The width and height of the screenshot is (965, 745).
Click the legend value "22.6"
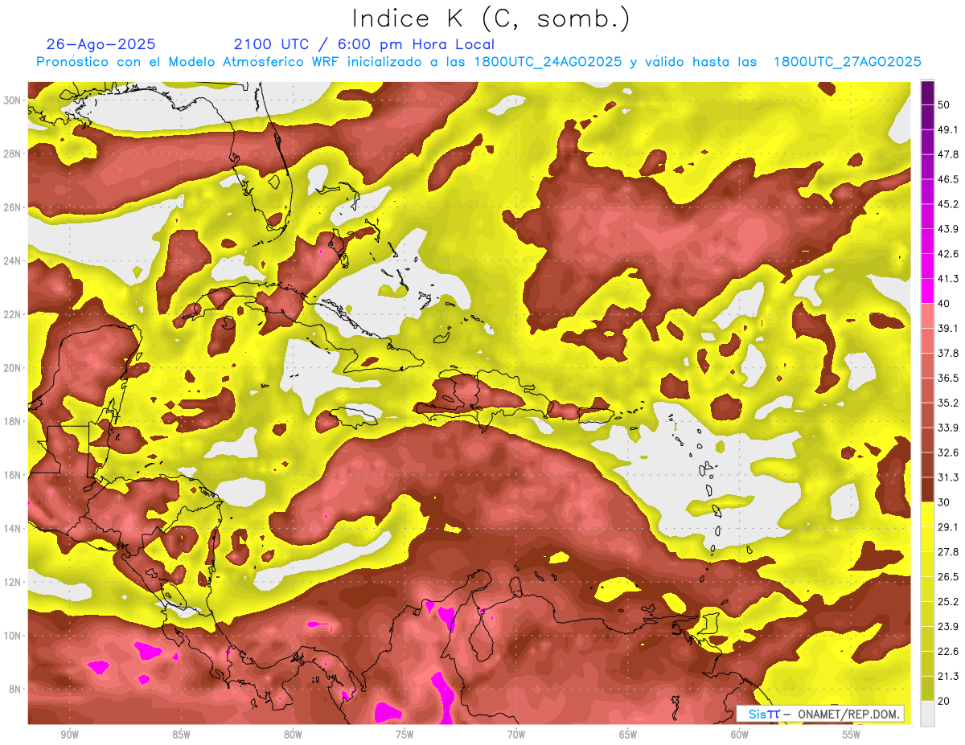click(x=948, y=652)
